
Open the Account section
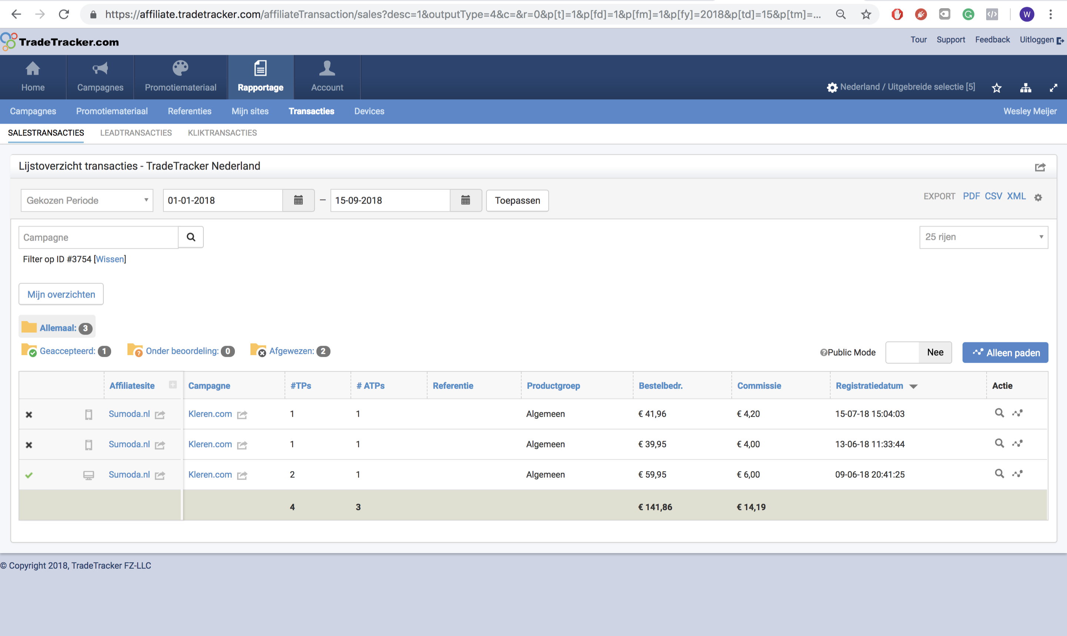click(327, 77)
